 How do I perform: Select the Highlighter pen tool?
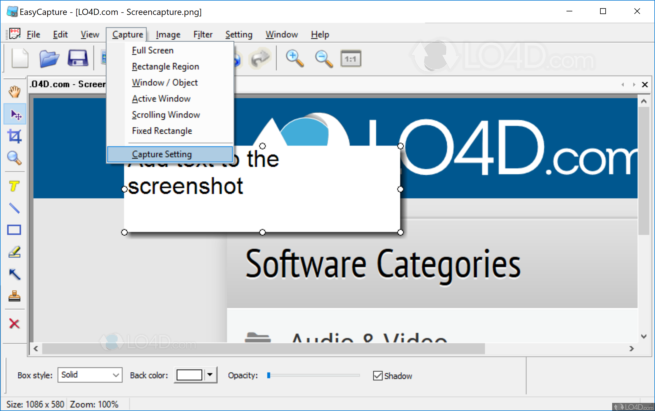coord(14,252)
